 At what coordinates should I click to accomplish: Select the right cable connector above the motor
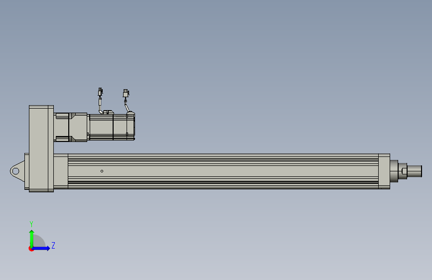(126, 93)
